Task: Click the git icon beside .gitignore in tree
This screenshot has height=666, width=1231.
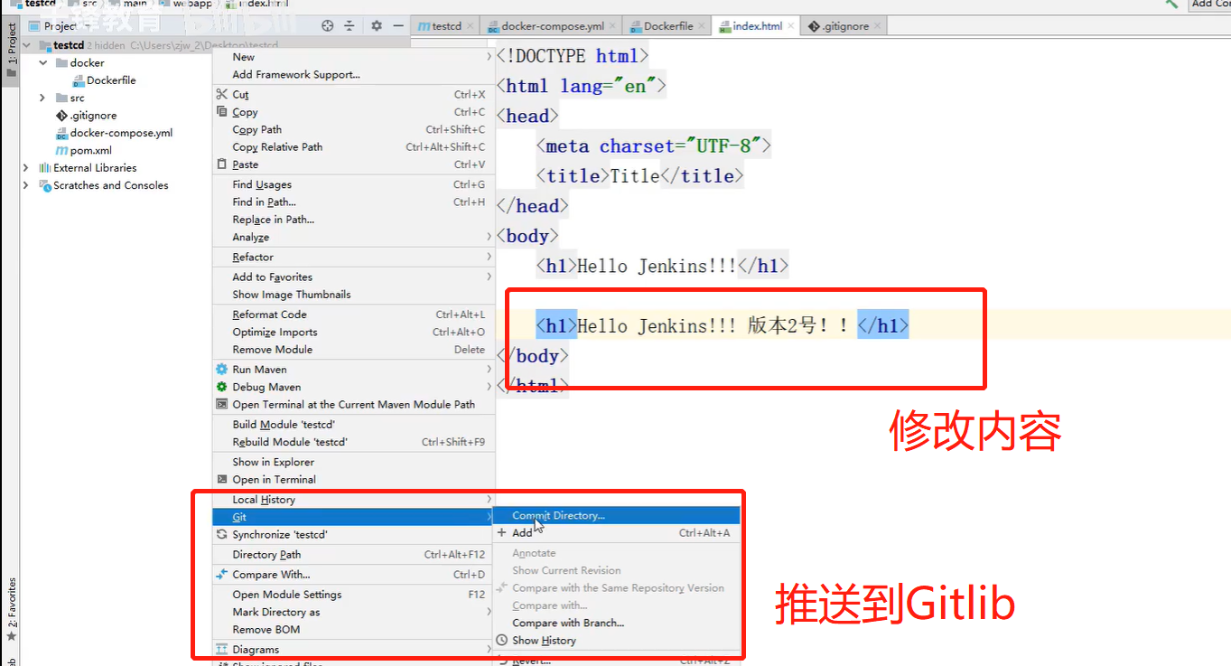Action: click(61, 116)
